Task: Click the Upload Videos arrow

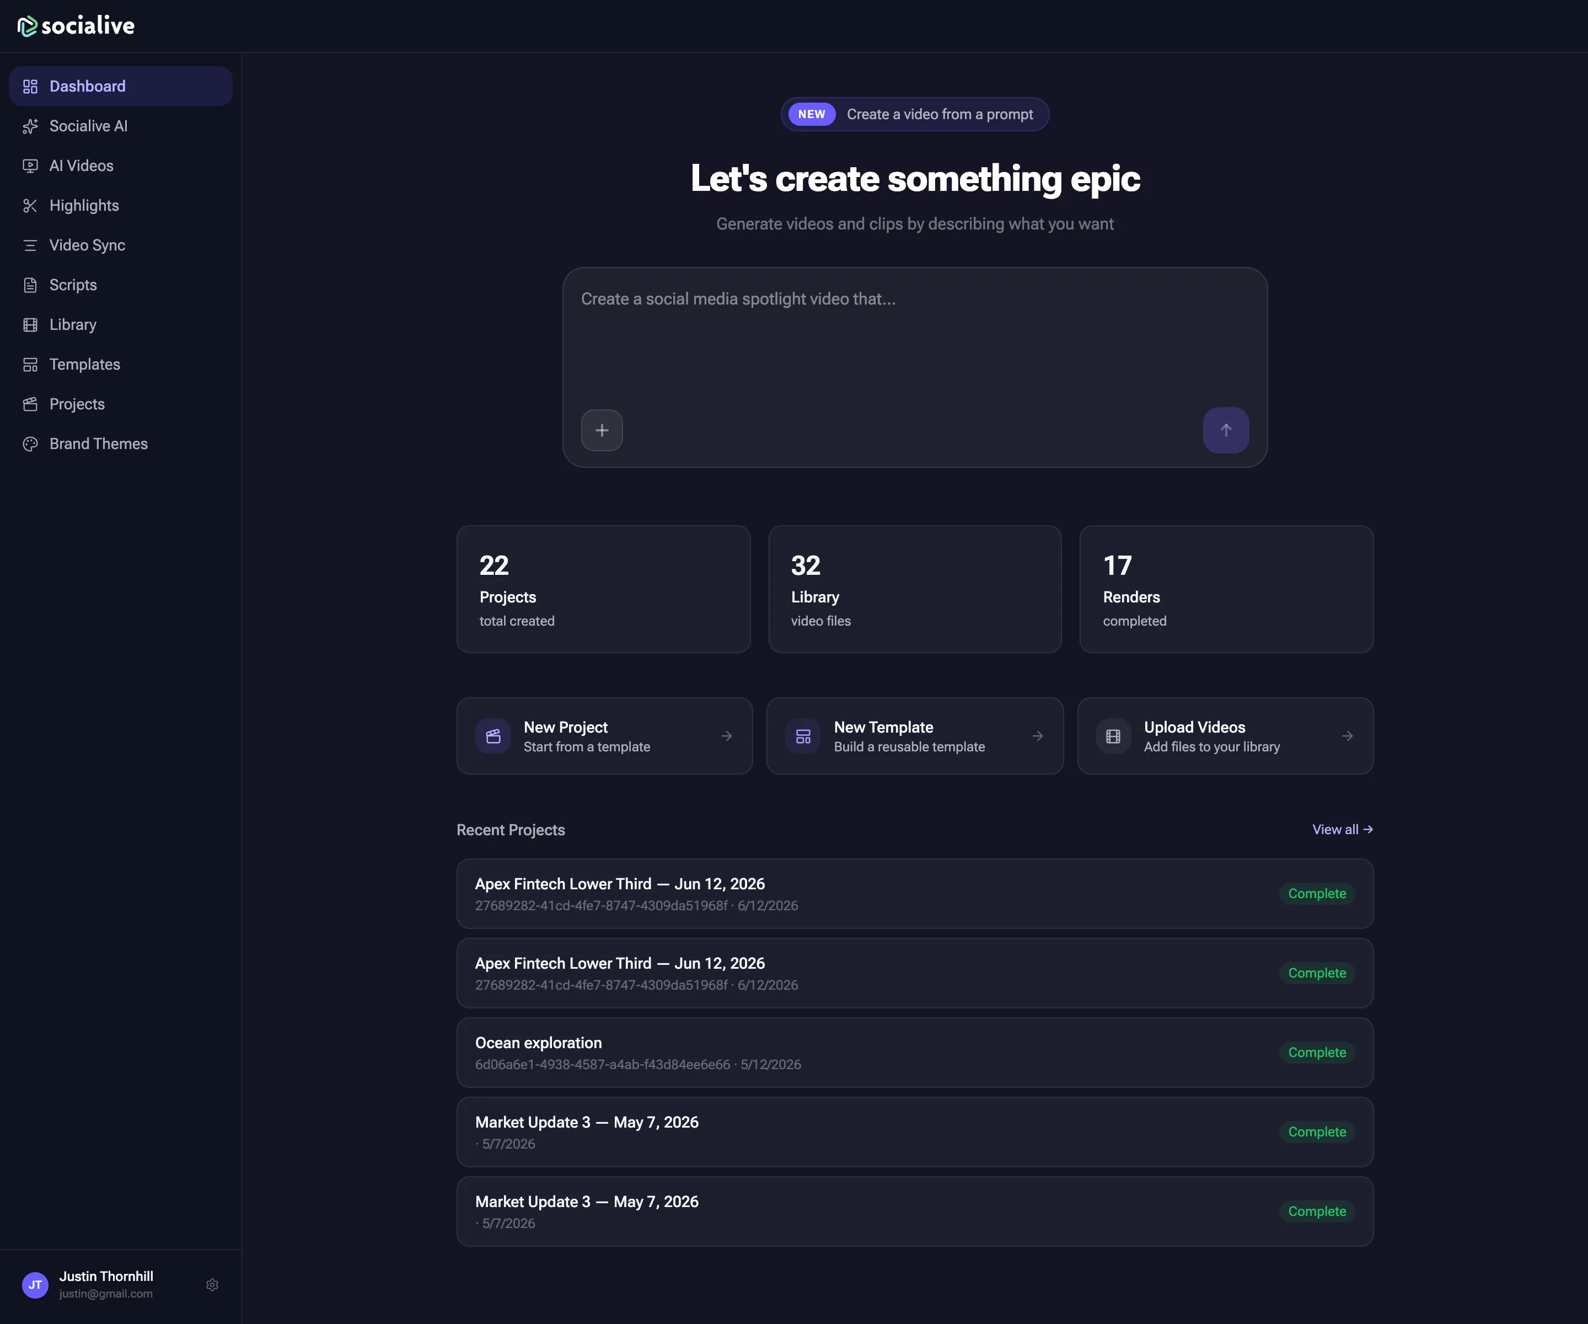Action: [x=1348, y=736]
